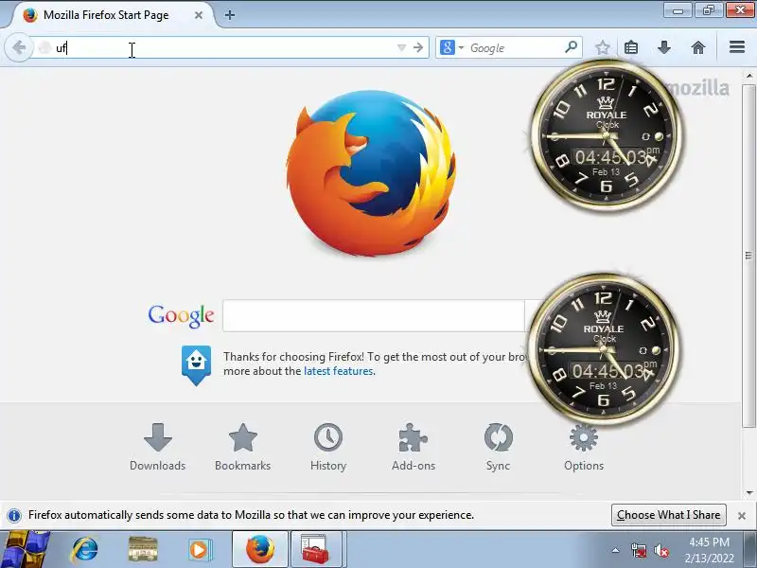757x568 pixels.
Task: Follow the latest features link
Action: click(x=339, y=371)
